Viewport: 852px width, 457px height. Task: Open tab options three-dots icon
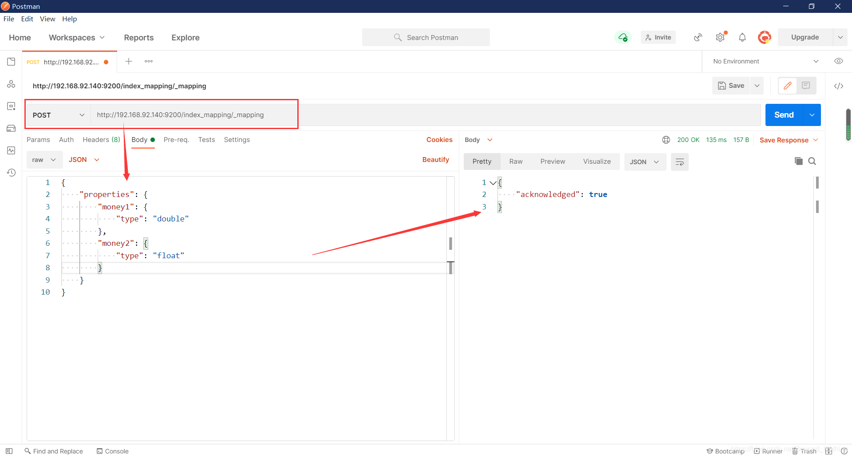click(x=149, y=61)
